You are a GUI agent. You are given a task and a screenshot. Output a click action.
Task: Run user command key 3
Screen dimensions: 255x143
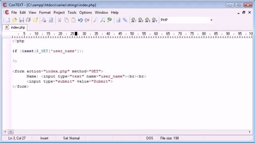147,20
